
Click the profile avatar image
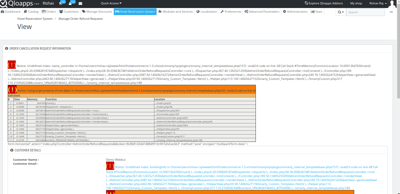tap(392, 4)
